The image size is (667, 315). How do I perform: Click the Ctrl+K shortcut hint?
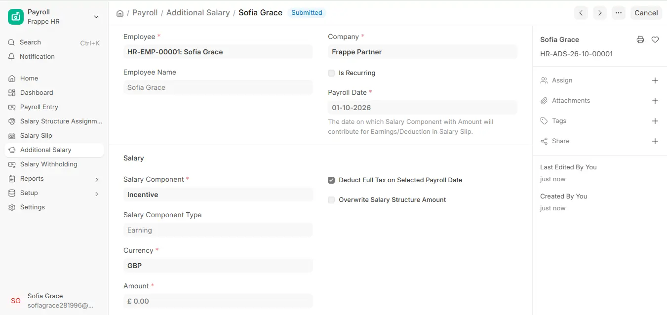[x=90, y=43]
